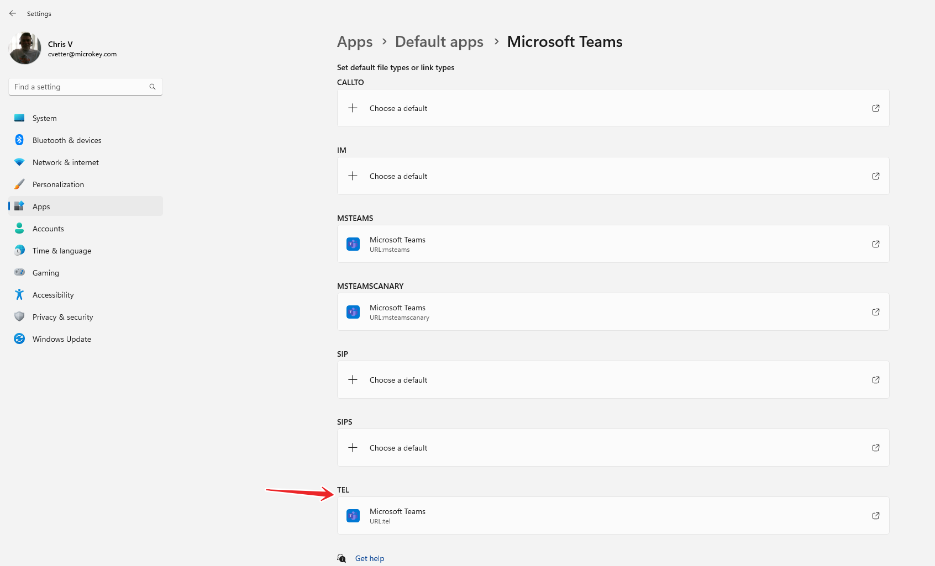
Task: Change the MSTEAMS default Microsoft Teams
Action: tap(613, 244)
